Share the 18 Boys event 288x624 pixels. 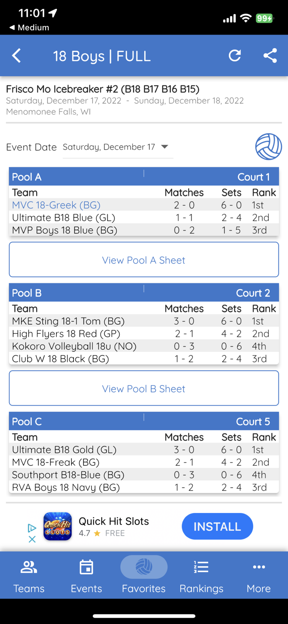pyautogui.click(x=270, y=55)
